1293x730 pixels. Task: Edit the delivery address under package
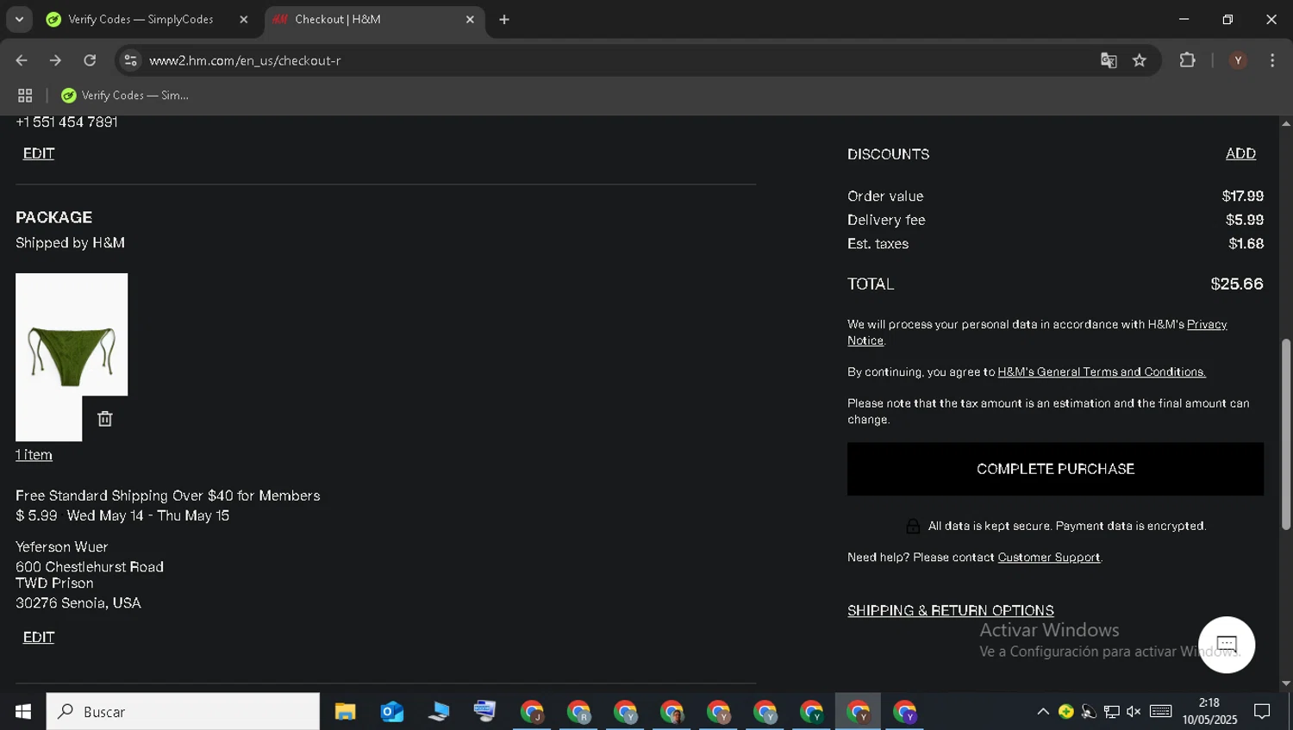click(x=39, y=637)
